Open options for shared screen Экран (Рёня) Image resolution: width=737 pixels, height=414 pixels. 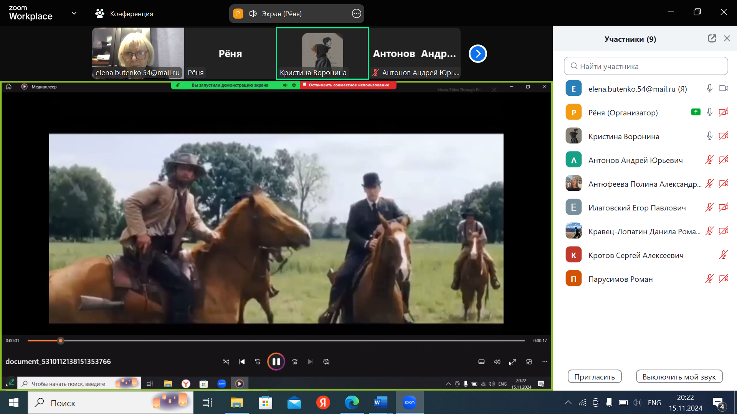[x=357, y=14]
